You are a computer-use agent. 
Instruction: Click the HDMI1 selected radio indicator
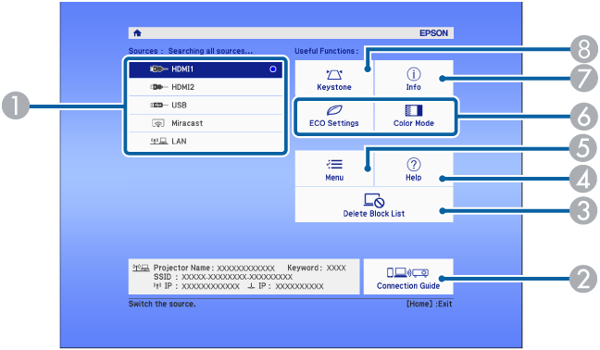(x=273, y=69)
